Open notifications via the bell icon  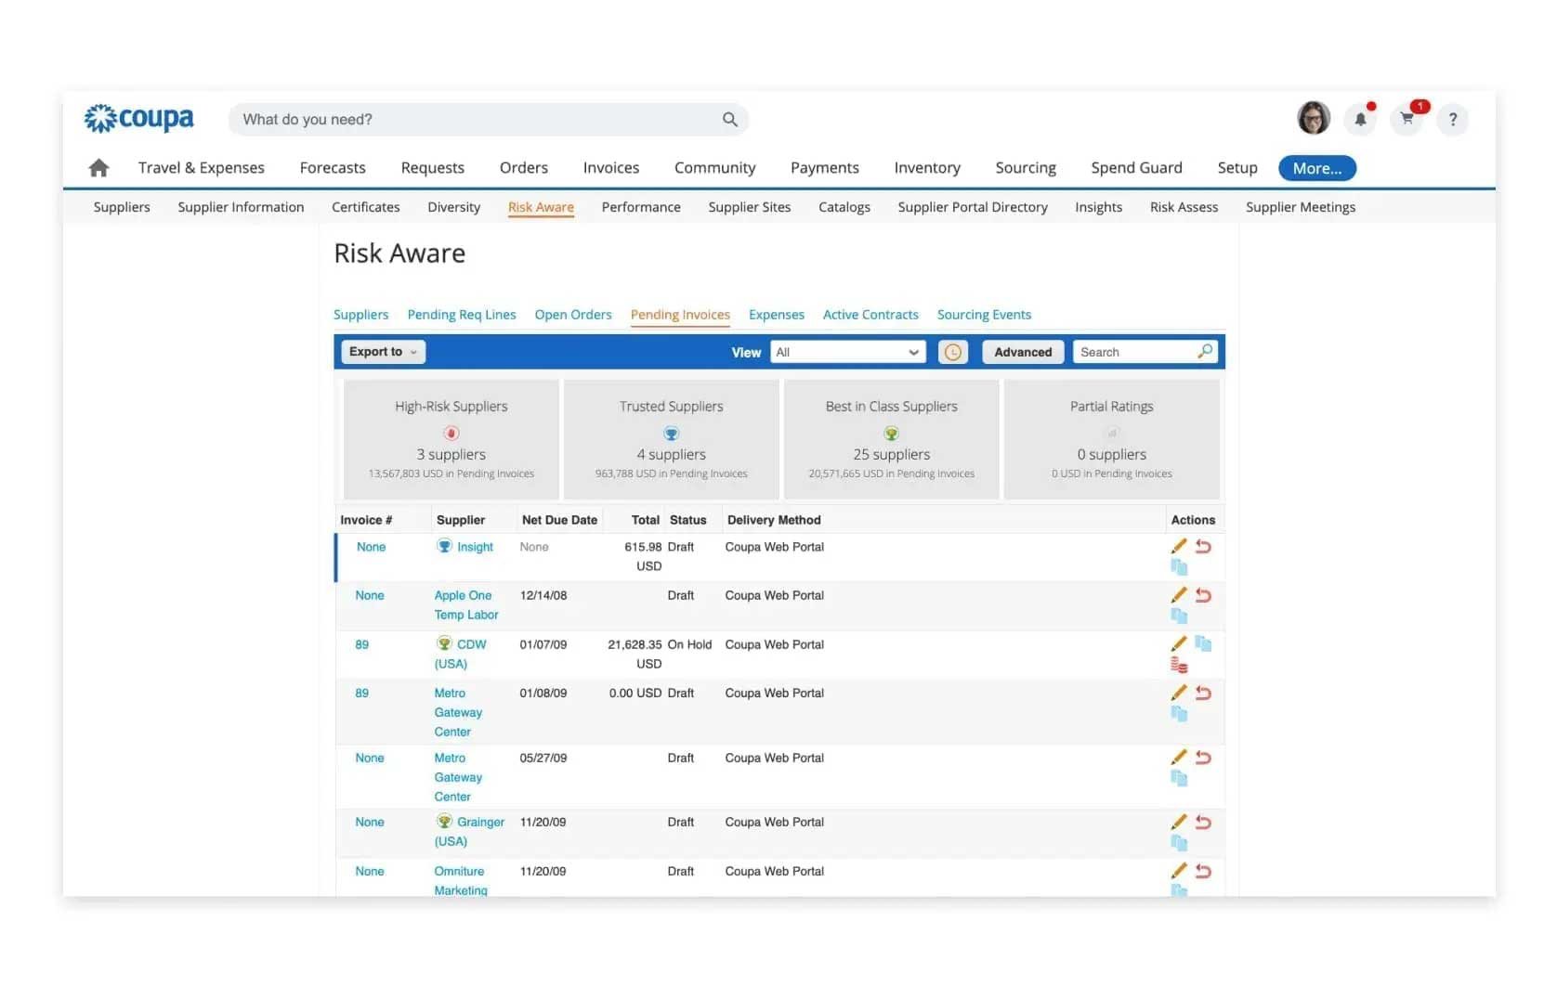(x=1360, y=119)
